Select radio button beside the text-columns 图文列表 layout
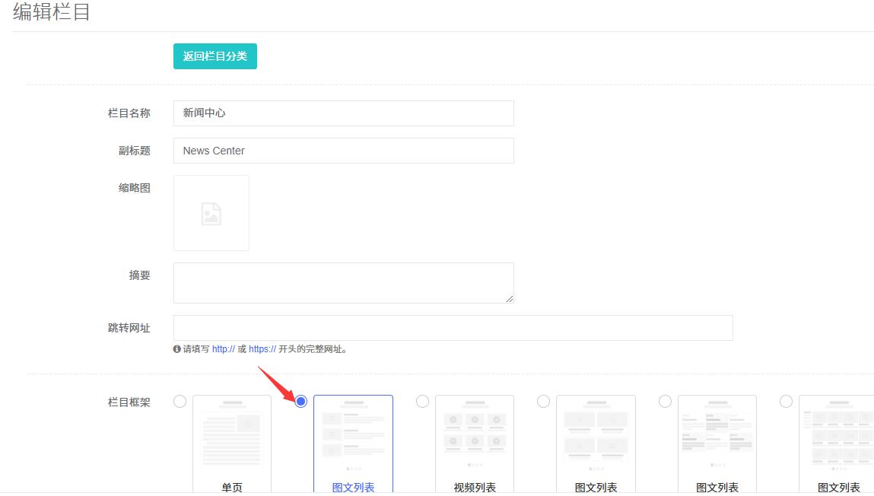 click(665, 402)
